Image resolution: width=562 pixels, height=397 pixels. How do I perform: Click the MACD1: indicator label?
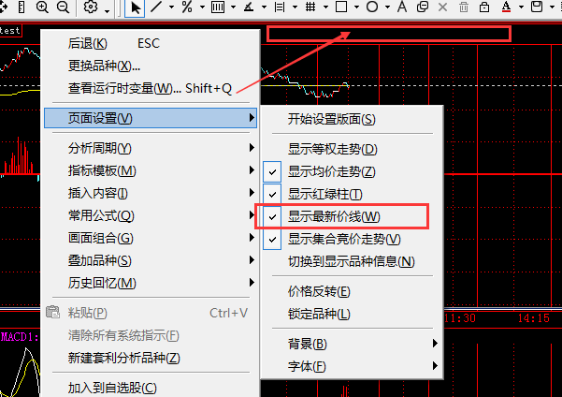coord(20,337)
